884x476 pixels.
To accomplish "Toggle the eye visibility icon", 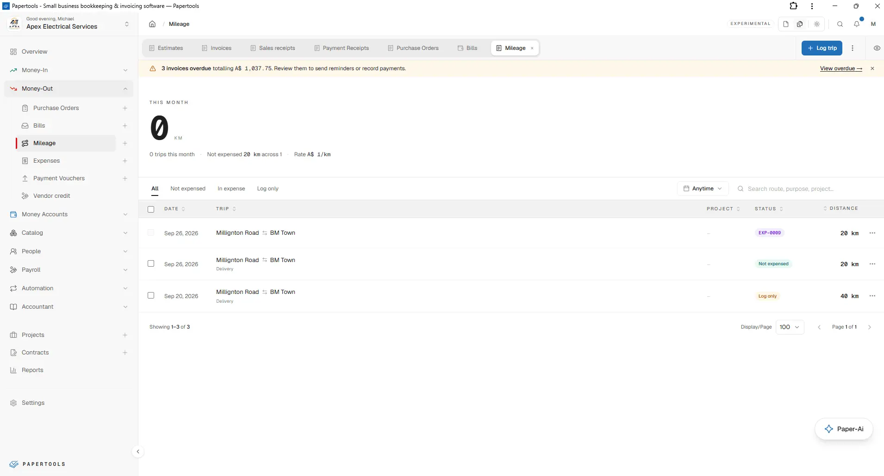I will [877, 48].
